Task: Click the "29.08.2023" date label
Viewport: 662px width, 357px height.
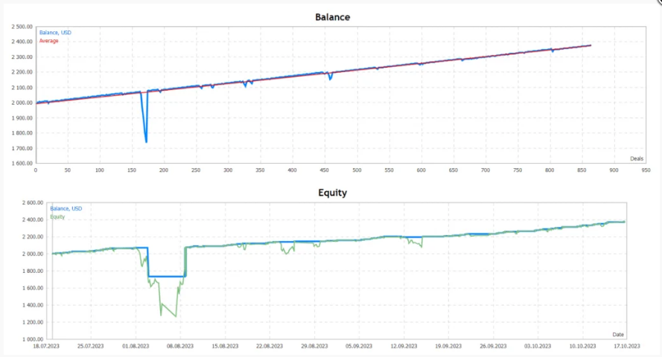Action: click(314, 346)
